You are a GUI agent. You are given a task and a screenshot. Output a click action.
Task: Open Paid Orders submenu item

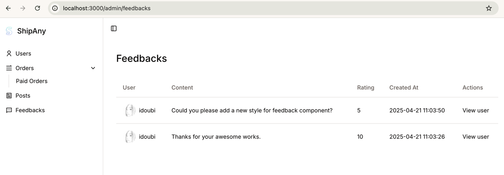[x=32, y=81]
